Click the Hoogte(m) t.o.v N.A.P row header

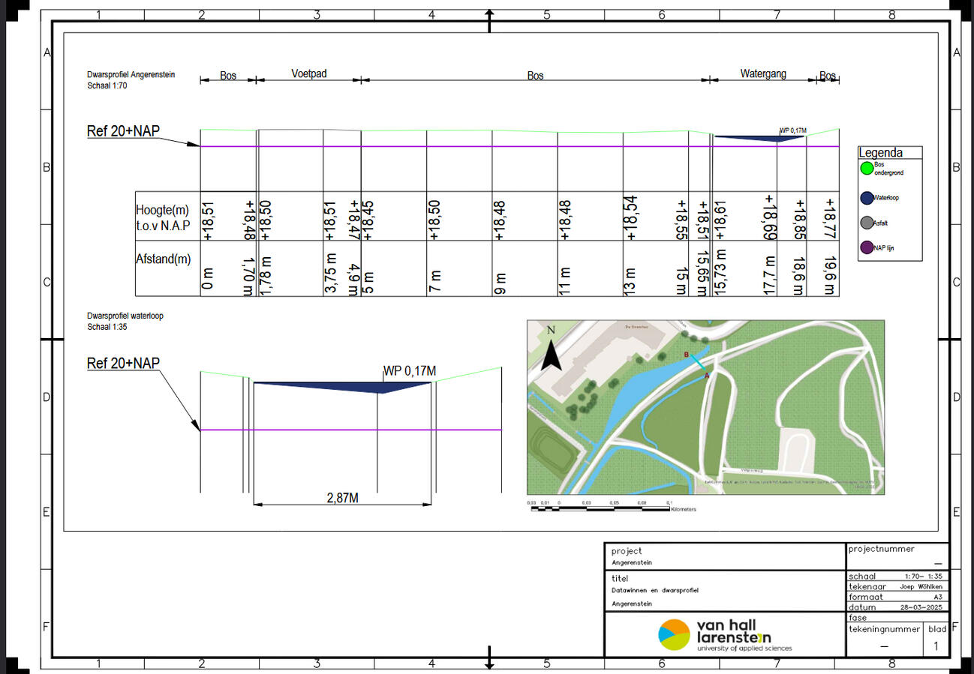164,217
